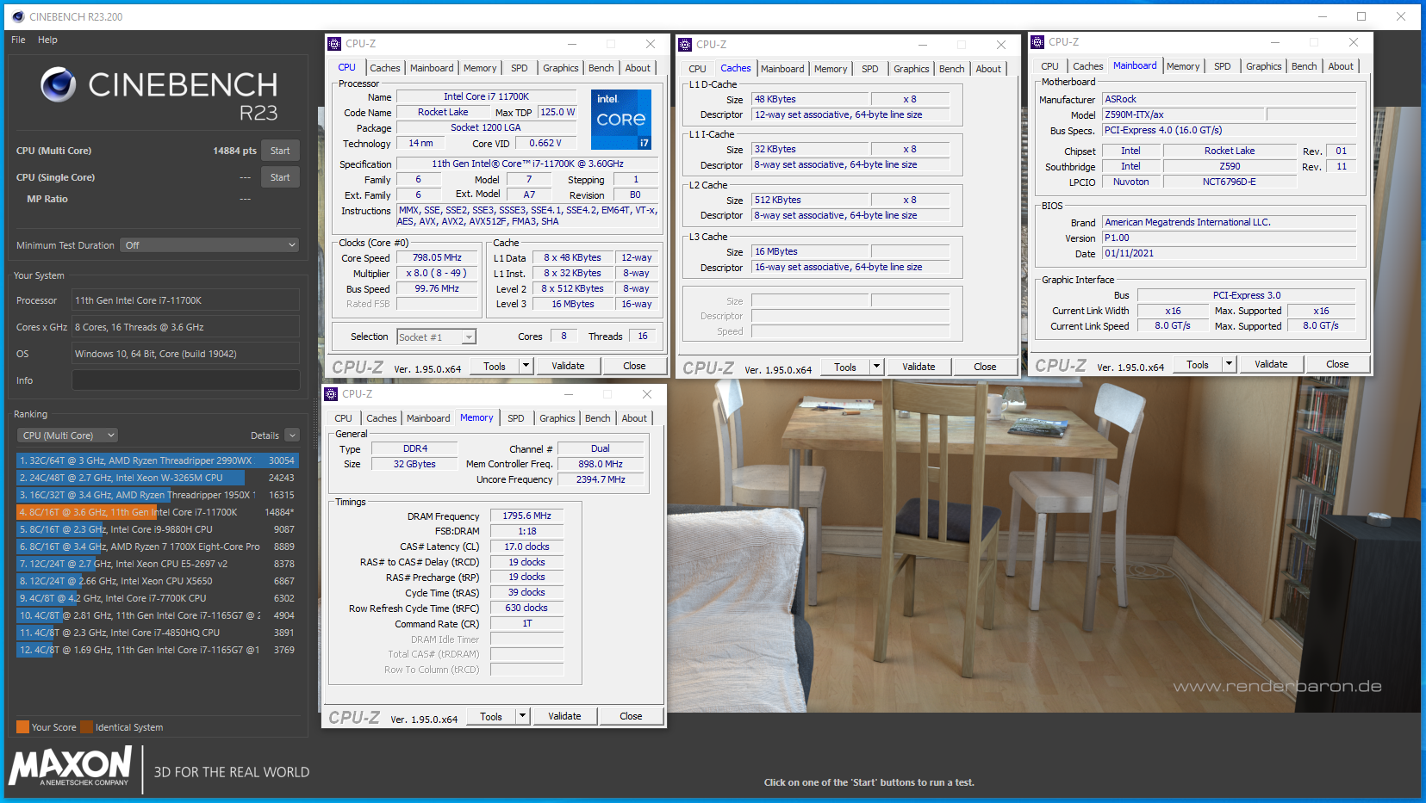Click the processor name Intel Core i7 11700K
The height and width of the screenshot is (803, 1426).
487,97
